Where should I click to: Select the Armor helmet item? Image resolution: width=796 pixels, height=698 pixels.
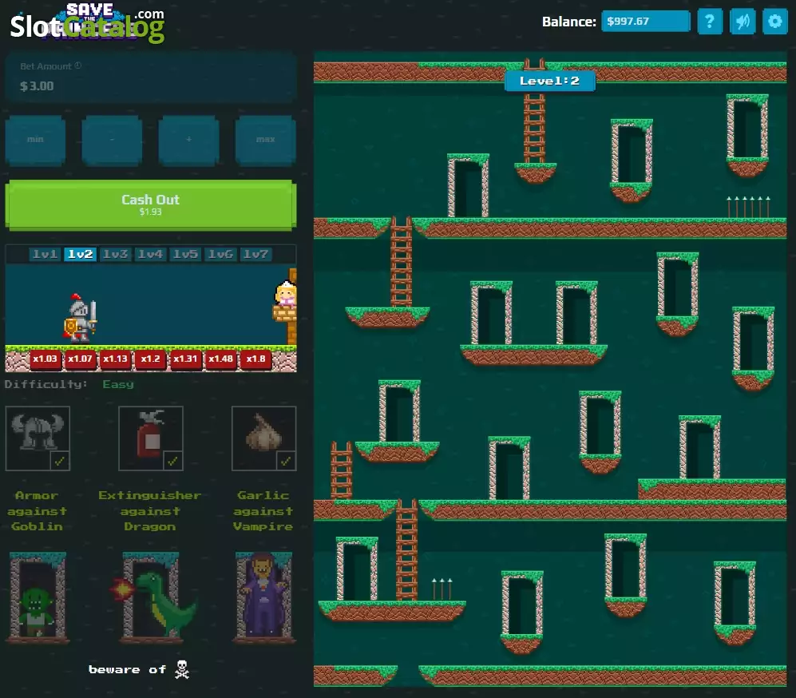[38, 438]
